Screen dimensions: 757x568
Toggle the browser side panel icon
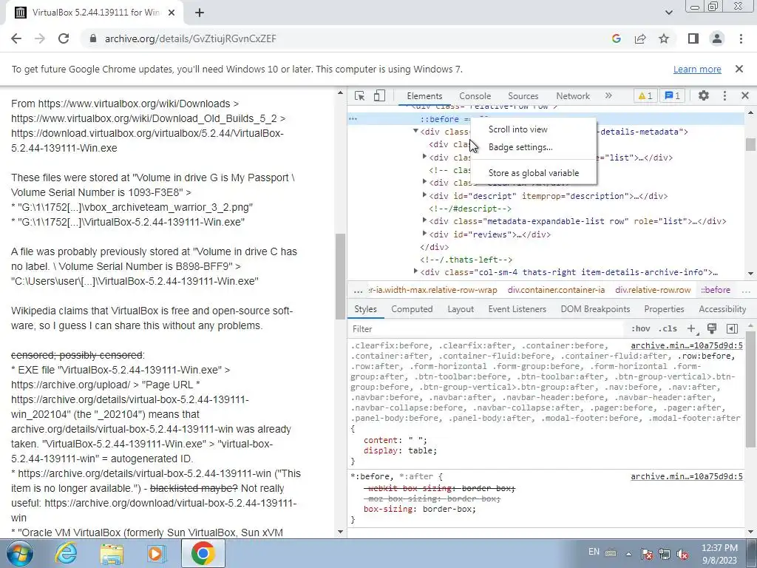tap(693, 38)
